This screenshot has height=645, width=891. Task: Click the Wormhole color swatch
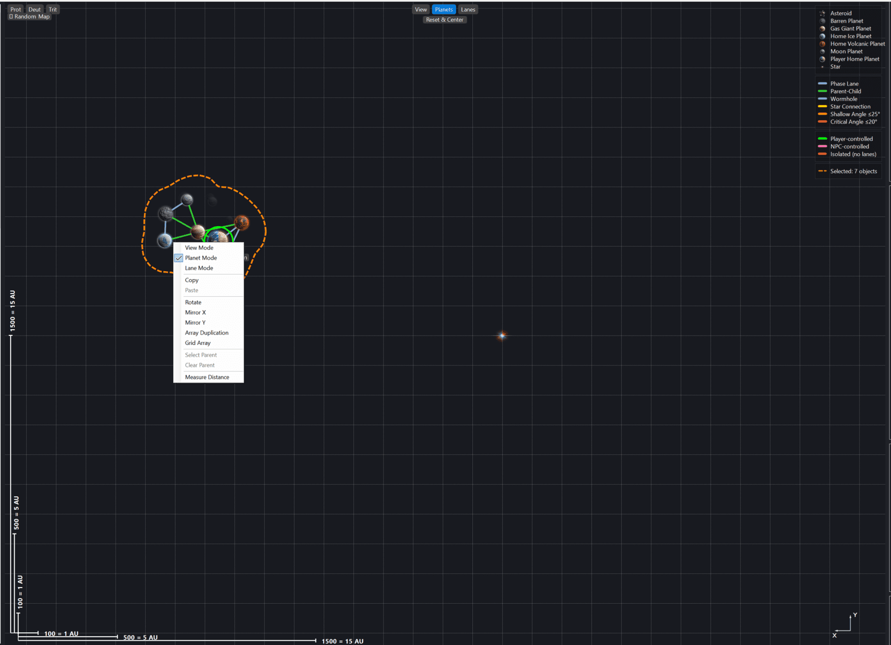(823, 99)
